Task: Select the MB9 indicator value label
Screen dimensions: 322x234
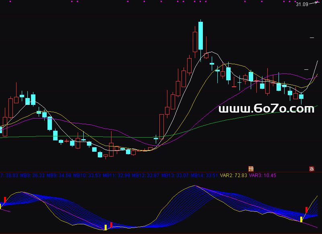Action: 59,175
